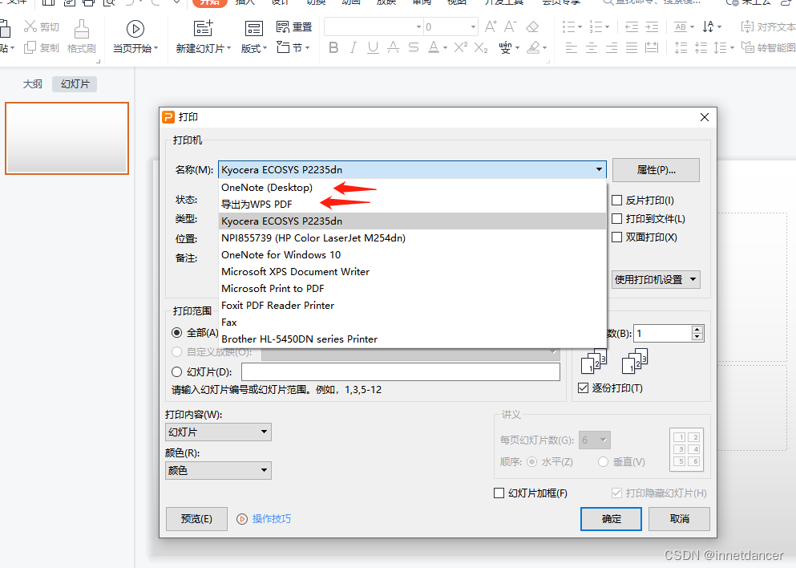
Task: Increase copies count with up arrow
Action: tap(697, 329)
